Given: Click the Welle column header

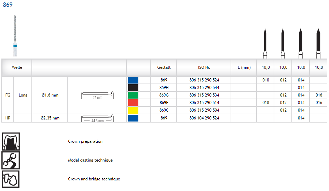Looking at the screenshot, I should click(x=17, y=67).
